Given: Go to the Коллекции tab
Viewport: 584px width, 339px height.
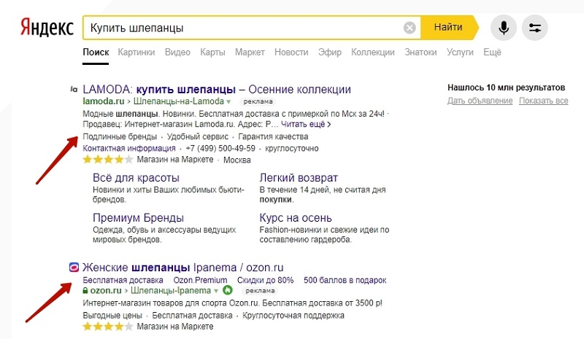Looking at the screenshot, I should pyautogui.click(x=373, y=52).
